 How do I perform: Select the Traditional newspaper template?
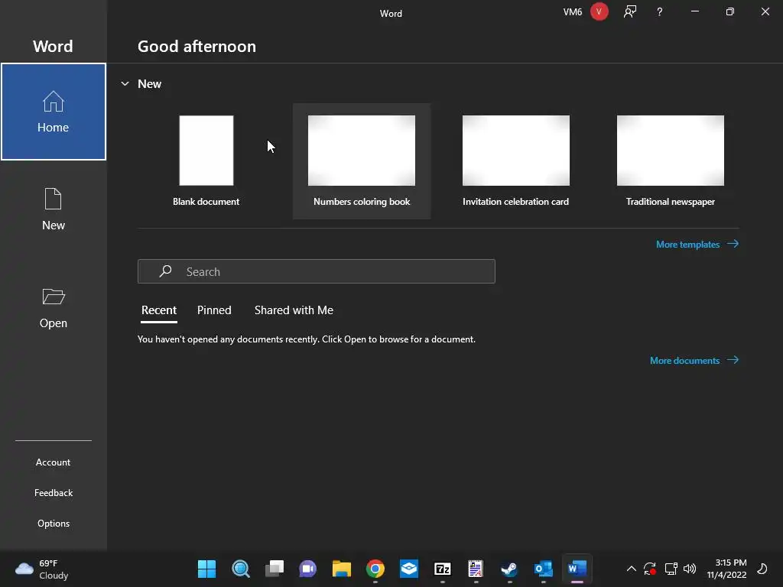pos(670,161)
